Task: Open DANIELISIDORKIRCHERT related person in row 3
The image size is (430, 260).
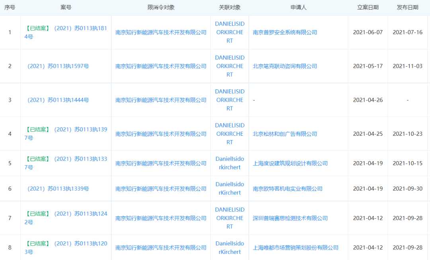Action: coord(230,100)
